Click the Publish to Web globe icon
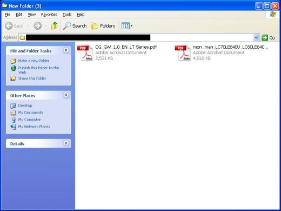Image resolution: width=281 pixels, height=211 pixels. tap(14, 68)
